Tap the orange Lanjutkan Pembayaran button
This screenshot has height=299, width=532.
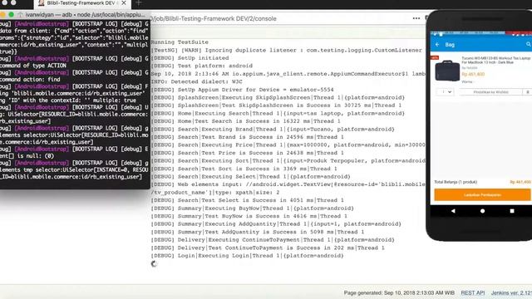point(482,195)
